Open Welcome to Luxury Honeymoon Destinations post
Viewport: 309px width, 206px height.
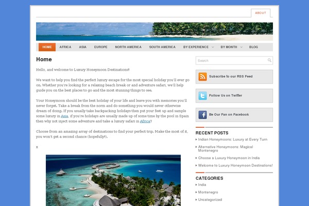tap(235, 165)
